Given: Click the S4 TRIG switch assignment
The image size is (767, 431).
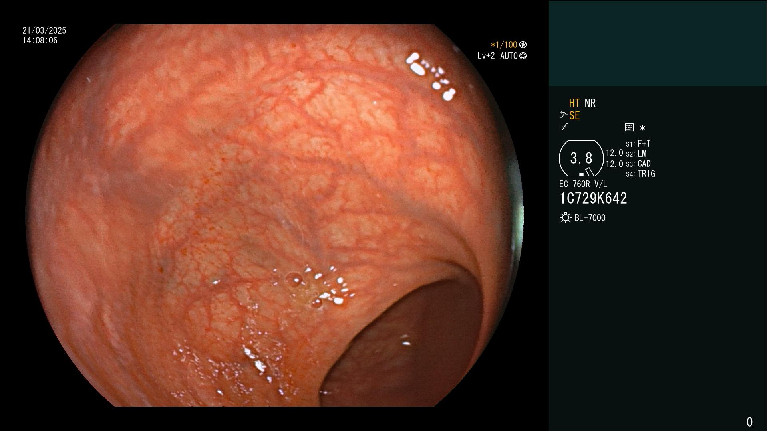Looking at the screenshot, I should pos(640,174).
